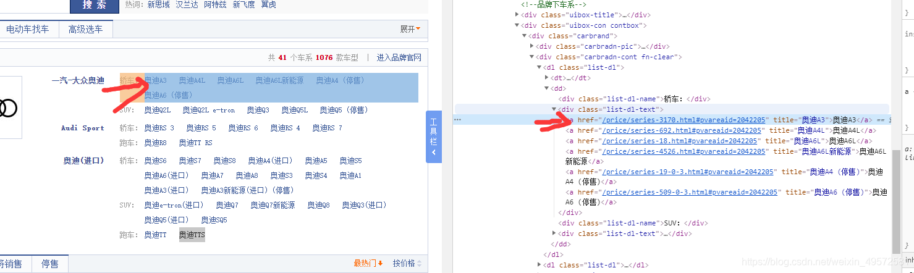
Task: Switch to the 高级选车 tab
Action: [86, 29]
